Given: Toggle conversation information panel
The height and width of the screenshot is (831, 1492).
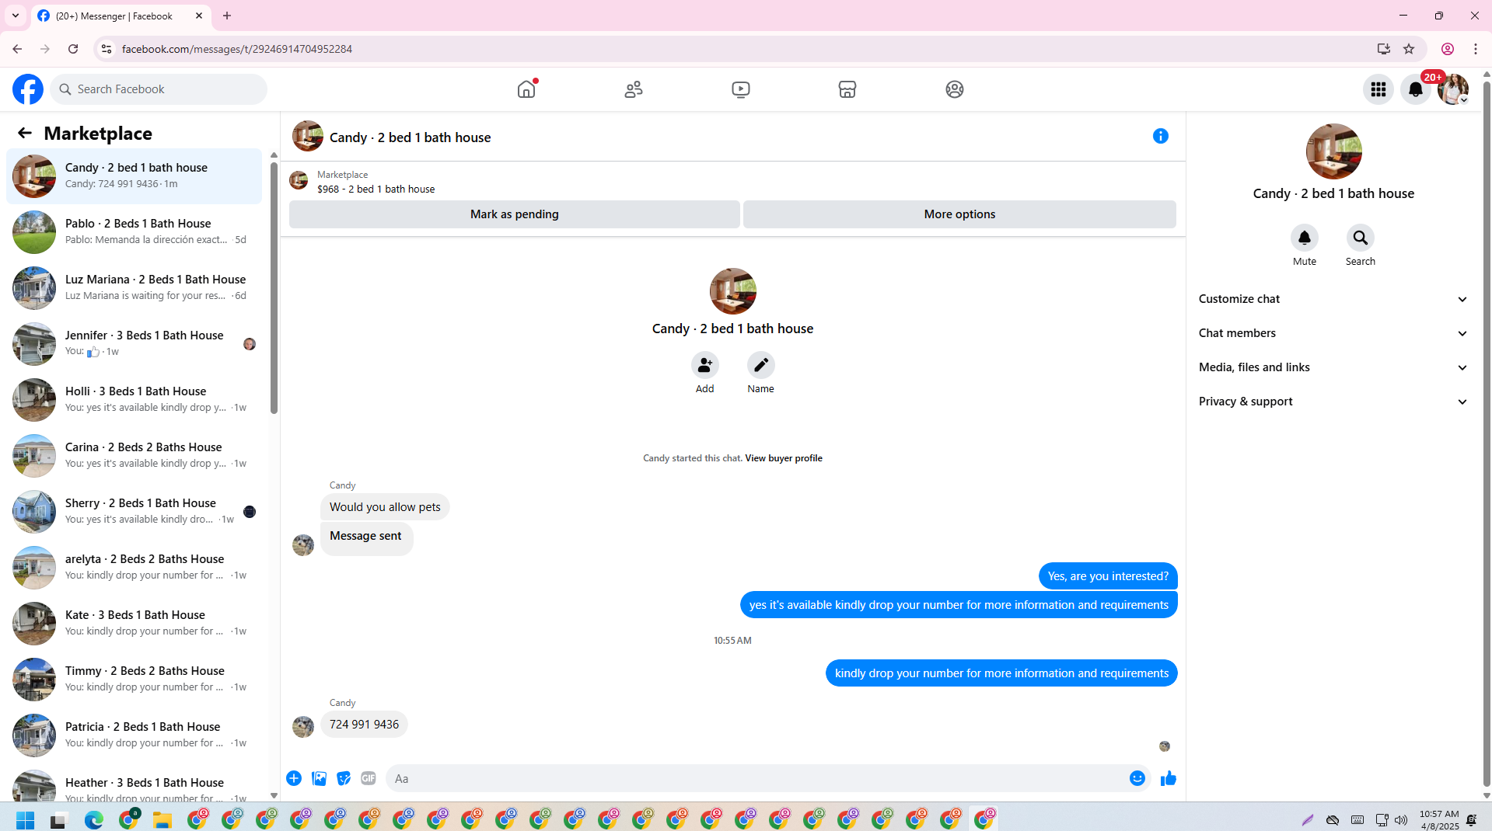Looking at the screenshot, I should (x=1161, y=137).
